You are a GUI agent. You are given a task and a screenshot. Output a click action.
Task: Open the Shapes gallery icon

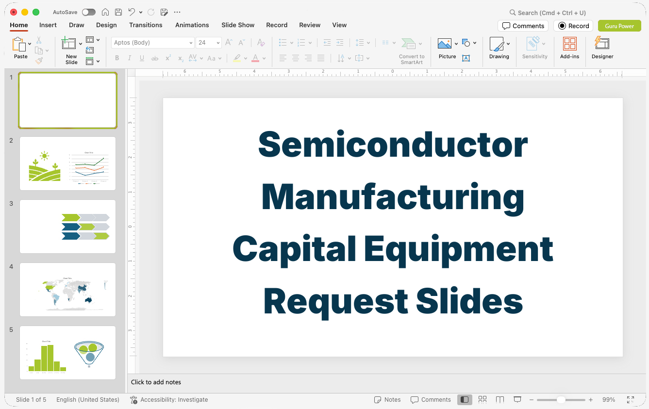point(466,43)
